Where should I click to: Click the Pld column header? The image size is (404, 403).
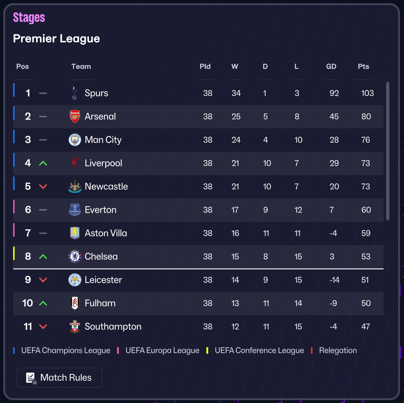point(205,66)
